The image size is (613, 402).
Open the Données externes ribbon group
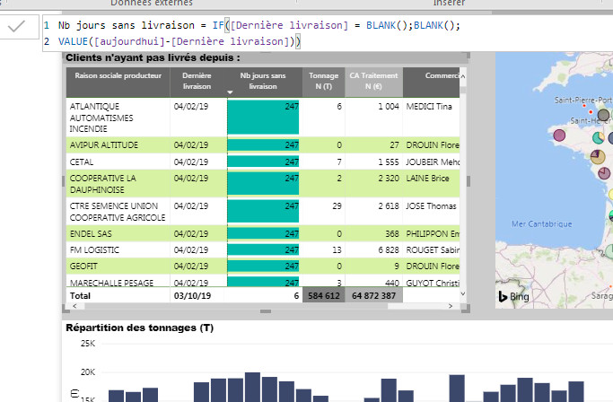tap(152, 3)
